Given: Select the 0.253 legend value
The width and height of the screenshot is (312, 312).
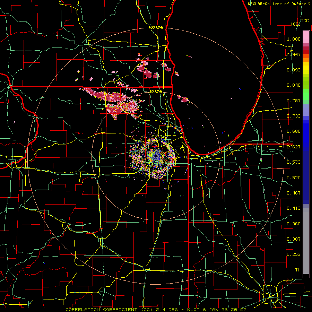Looking at the screenshot, I should pyautogui.click(x=294, y=254).
